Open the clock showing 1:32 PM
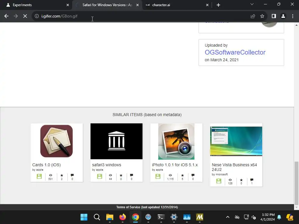This screenshot has width=299, height=224. click(x=268, y=217)
